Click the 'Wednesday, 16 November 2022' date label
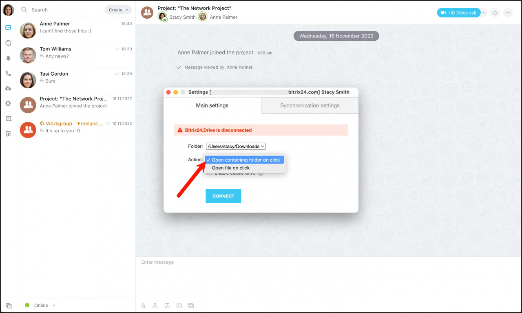Screen dimensions: 522x313 pos(336,36)
